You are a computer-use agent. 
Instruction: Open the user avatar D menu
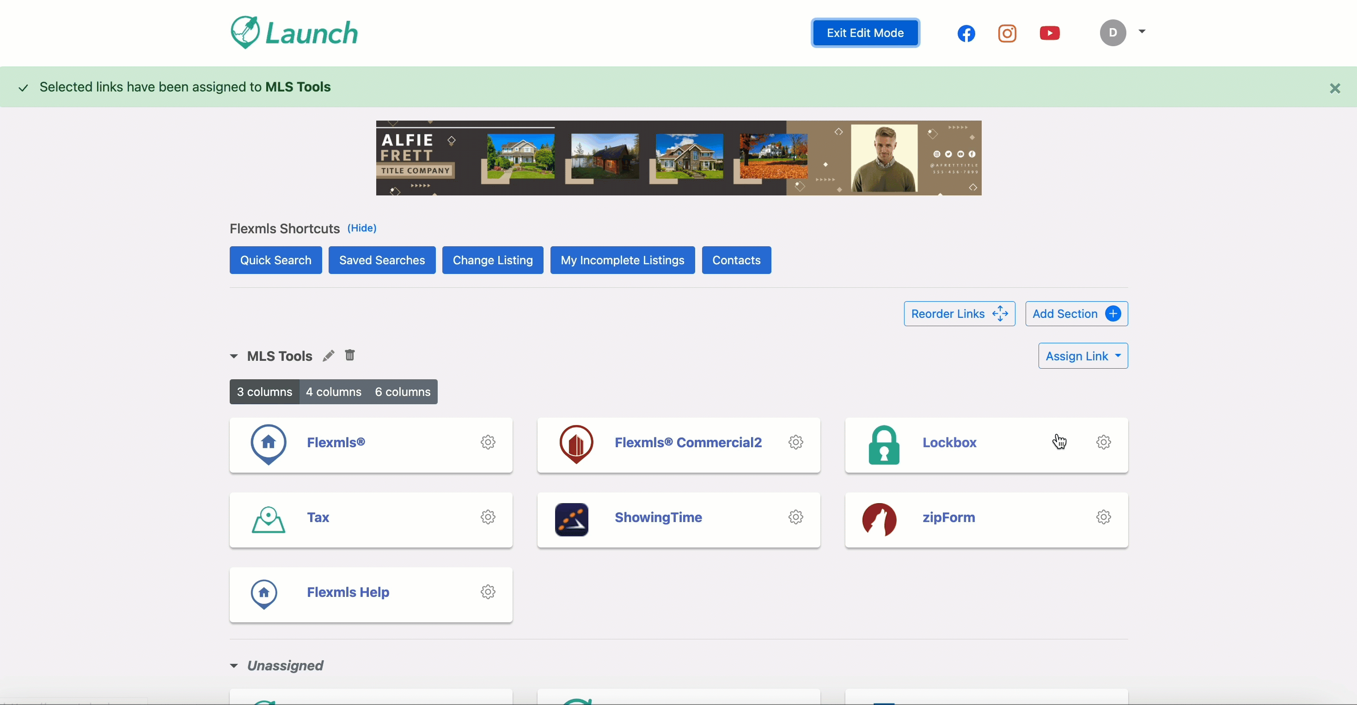coord(1112,33)
